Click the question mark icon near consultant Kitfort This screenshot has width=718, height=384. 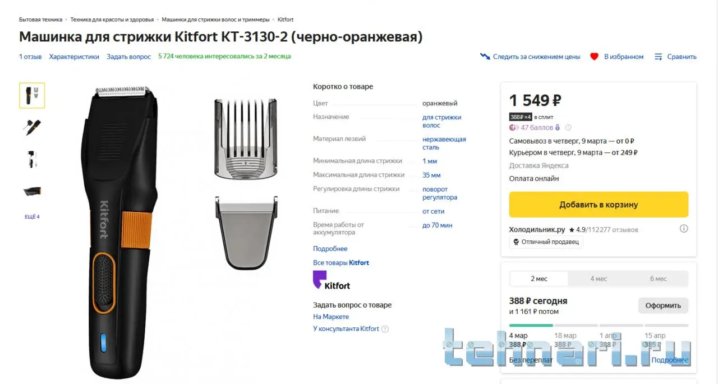coord(385,329)
